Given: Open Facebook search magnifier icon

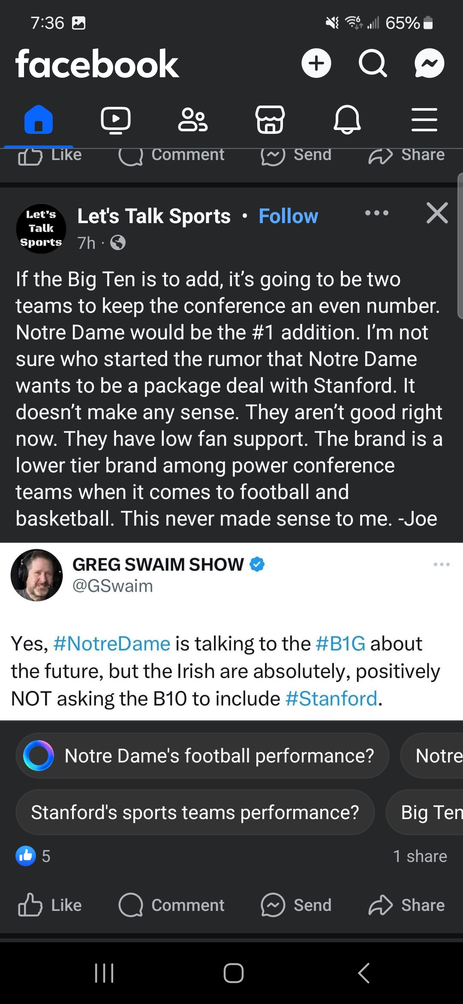Looking at the screenshot, I should tap(373, 64).
